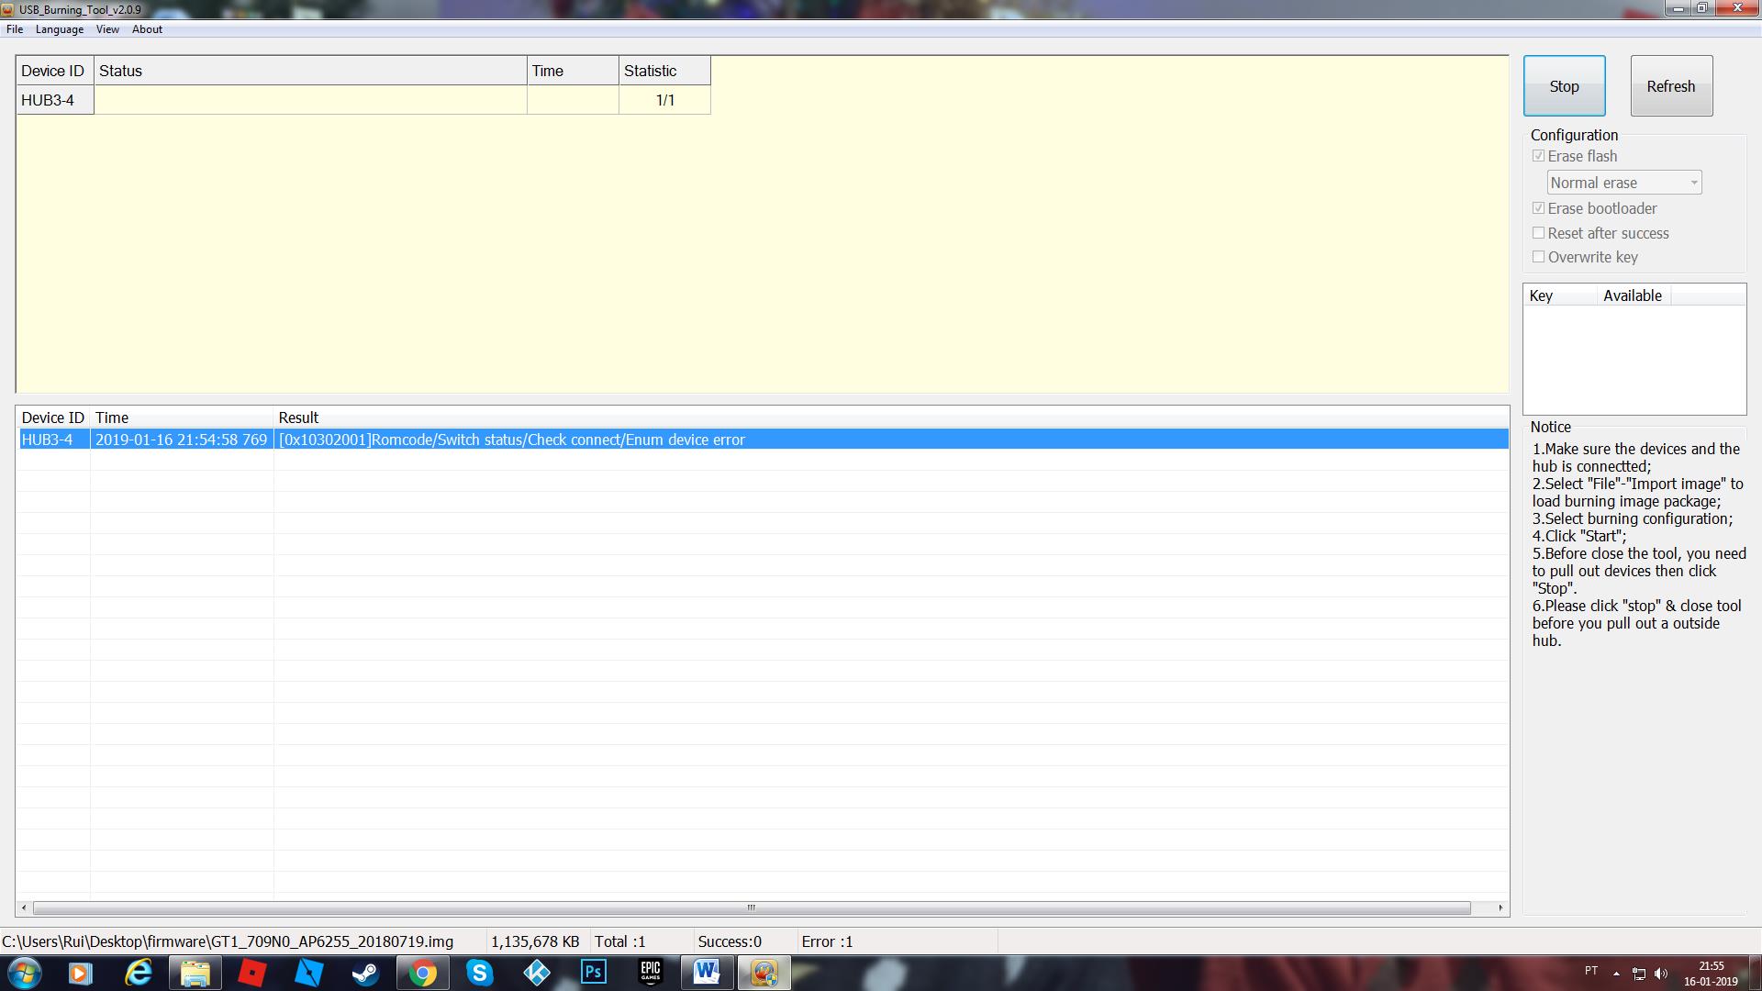Screen dimensions: 1762x991
Task: Click the View menu item
Action: pyautogui.click(x=106, y=28)
